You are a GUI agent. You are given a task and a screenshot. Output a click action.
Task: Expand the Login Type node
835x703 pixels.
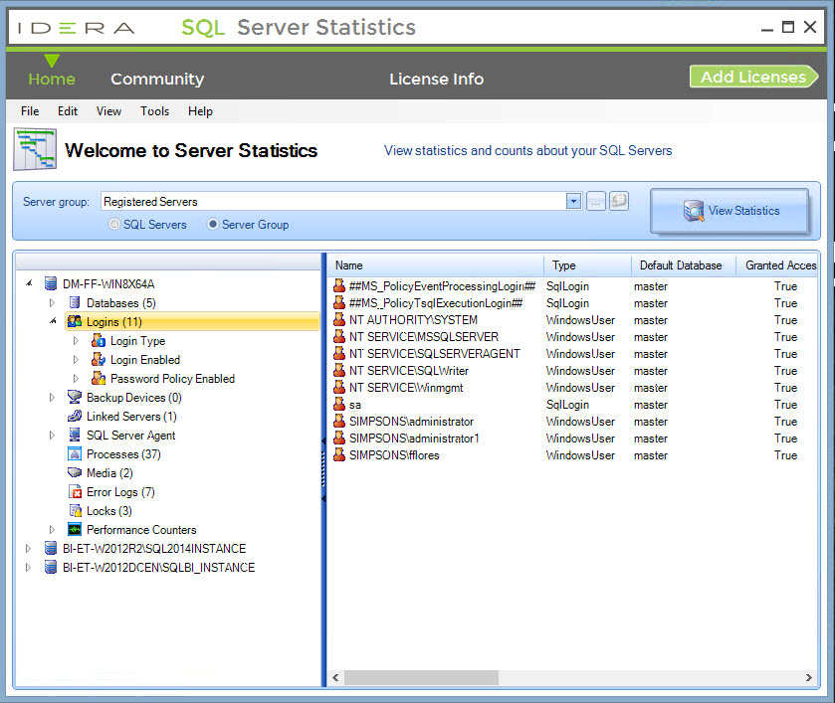coord(76,341)
